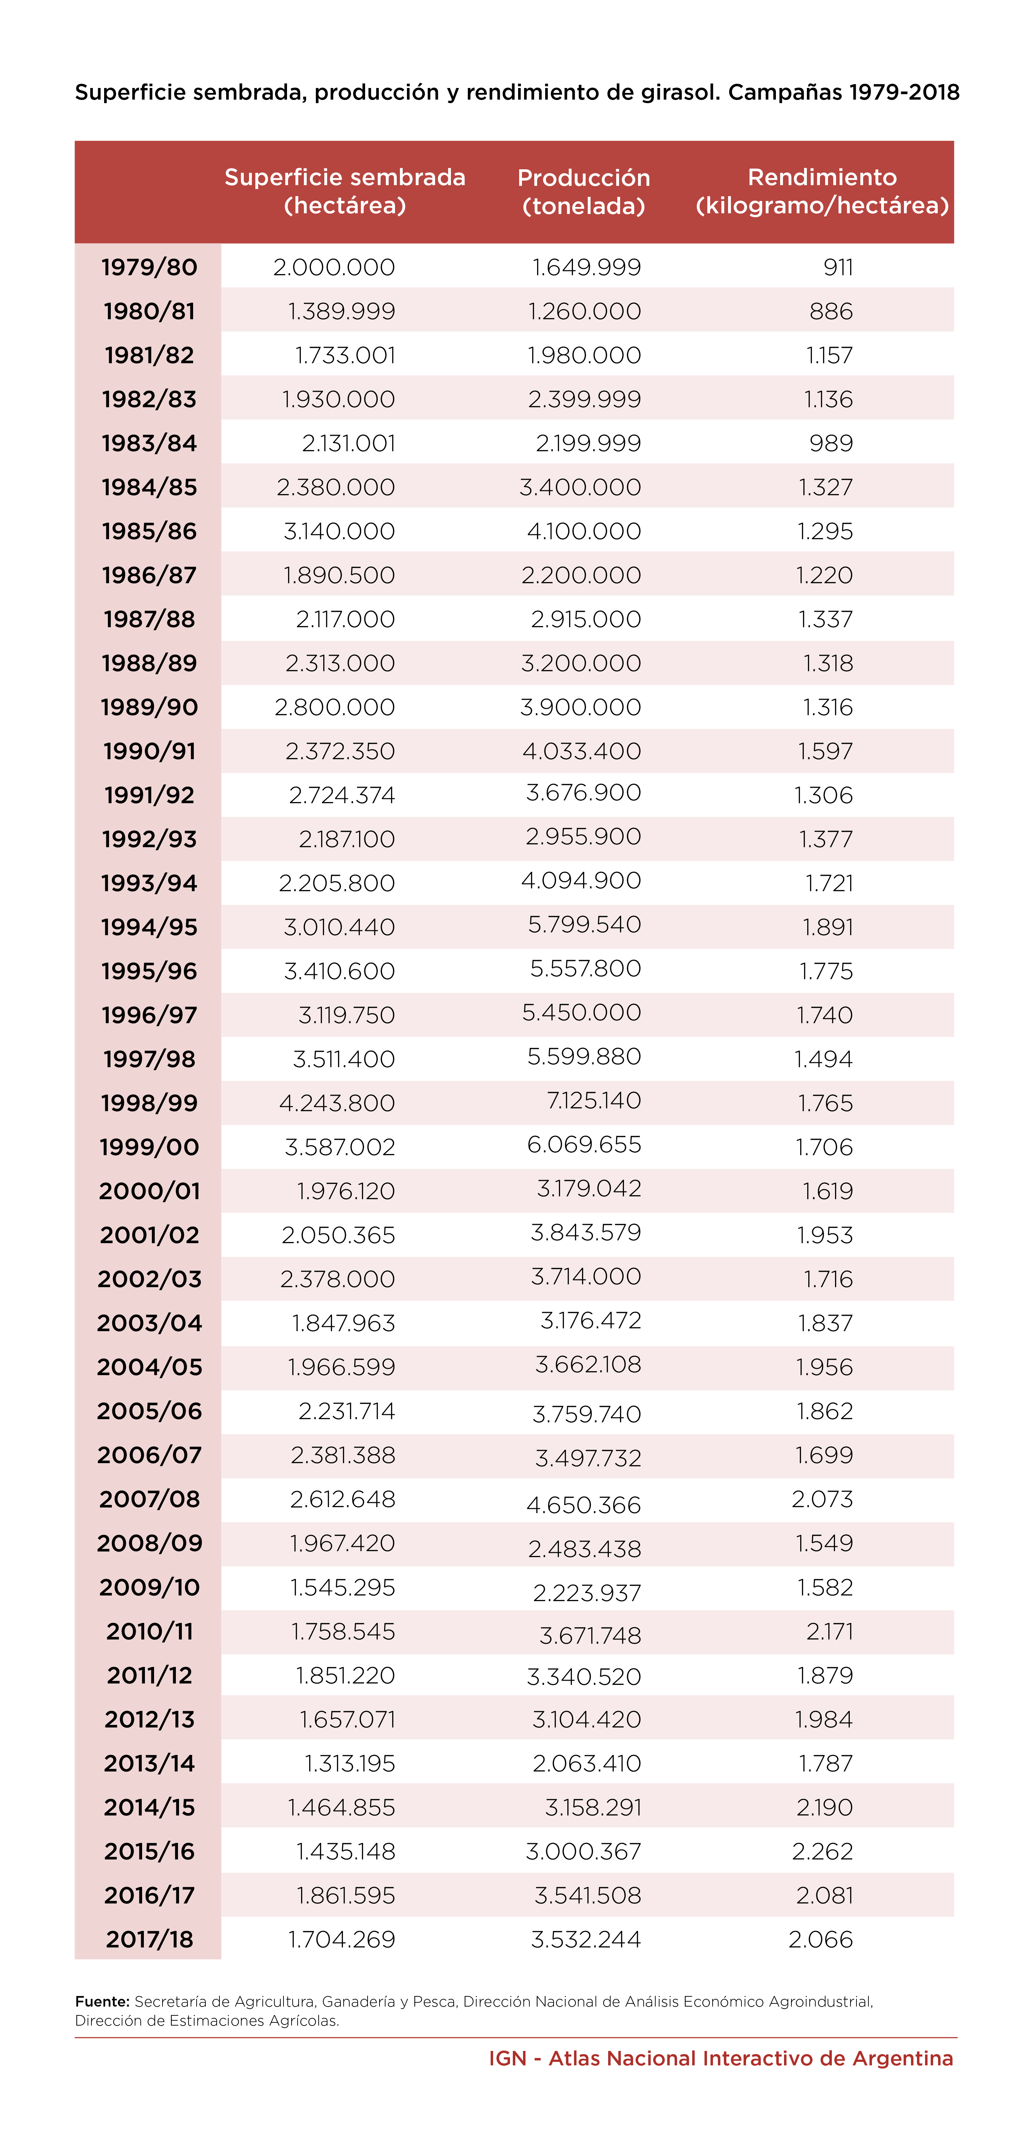This screenshot has height=2134, width=1026.
Task: Select the Producción (tonelada) column header
Action: (584, 191)
